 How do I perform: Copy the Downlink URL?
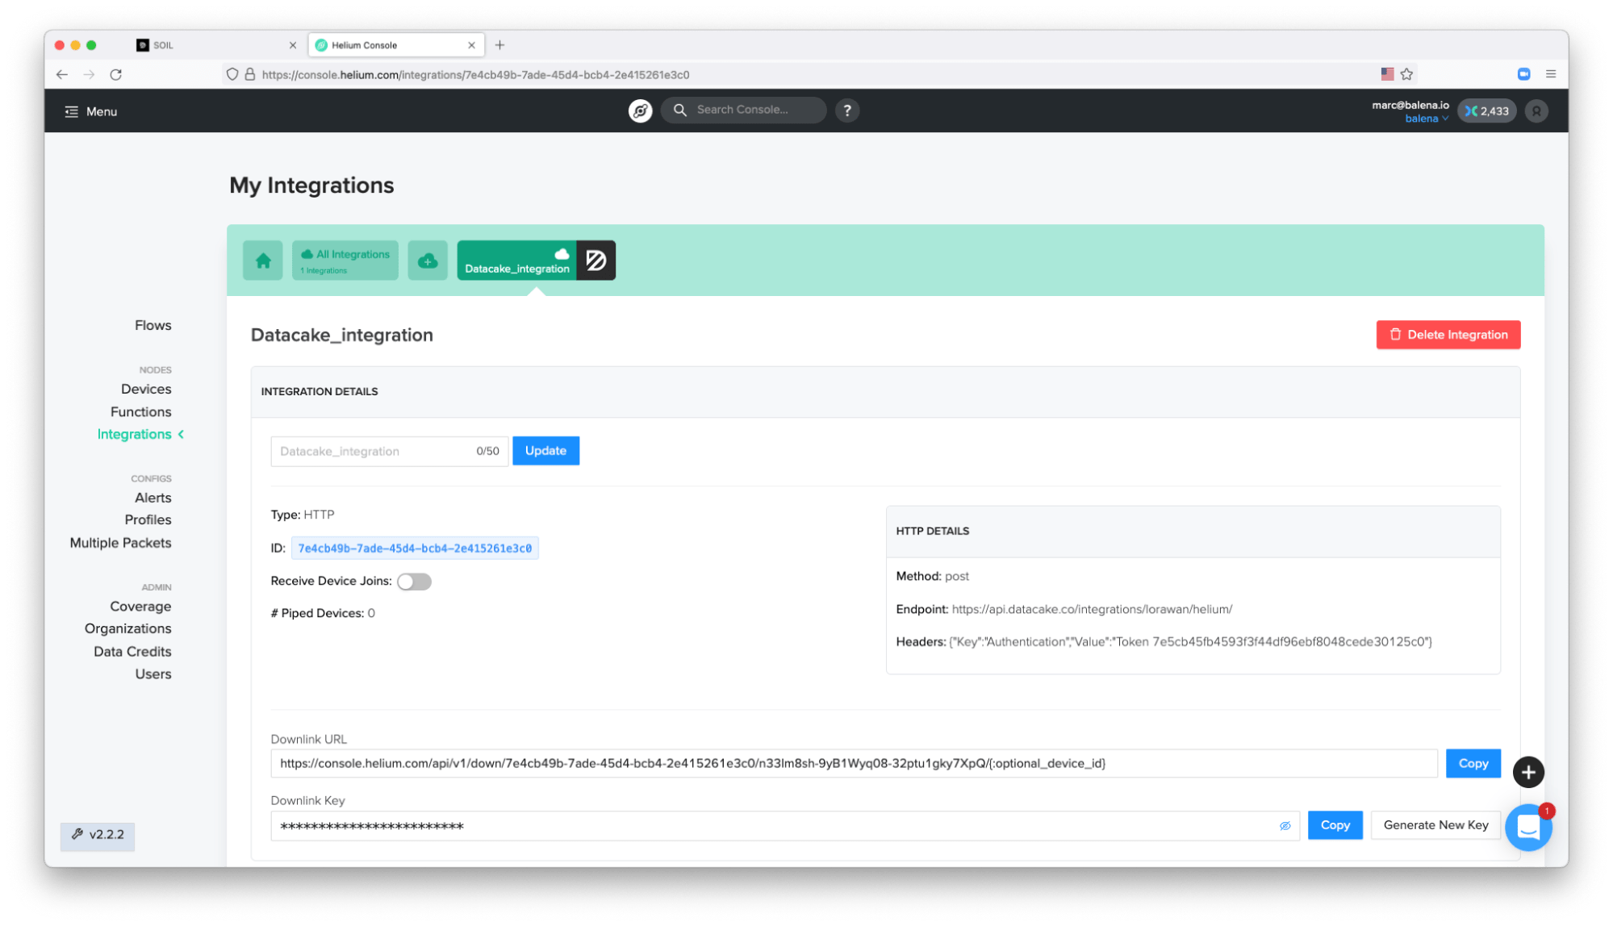click(x=1473, y=763)
